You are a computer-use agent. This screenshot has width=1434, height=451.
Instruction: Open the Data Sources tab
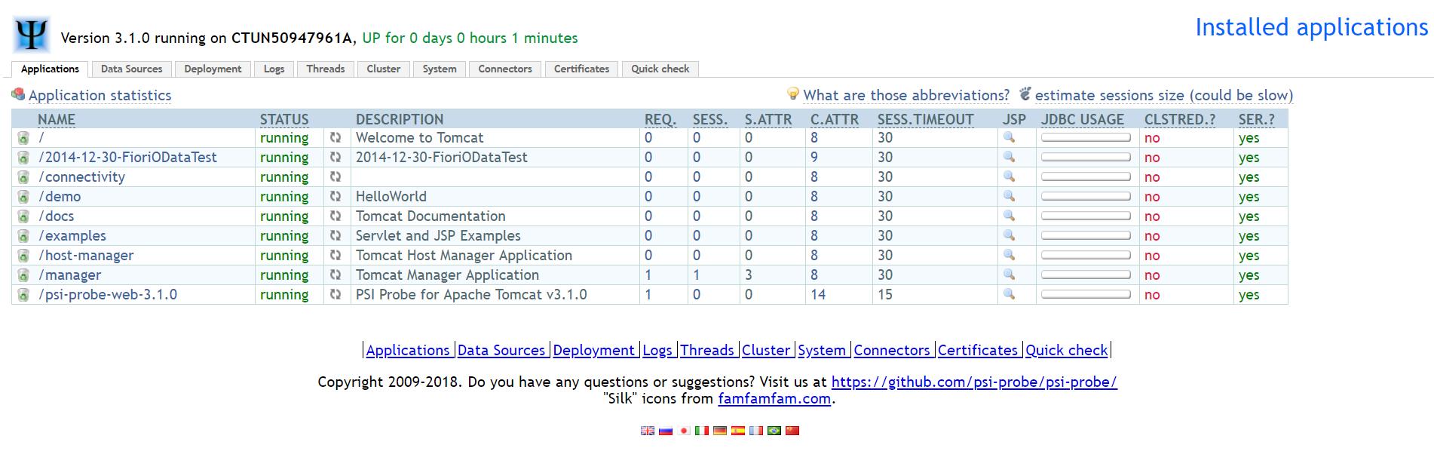click(131, 69)
